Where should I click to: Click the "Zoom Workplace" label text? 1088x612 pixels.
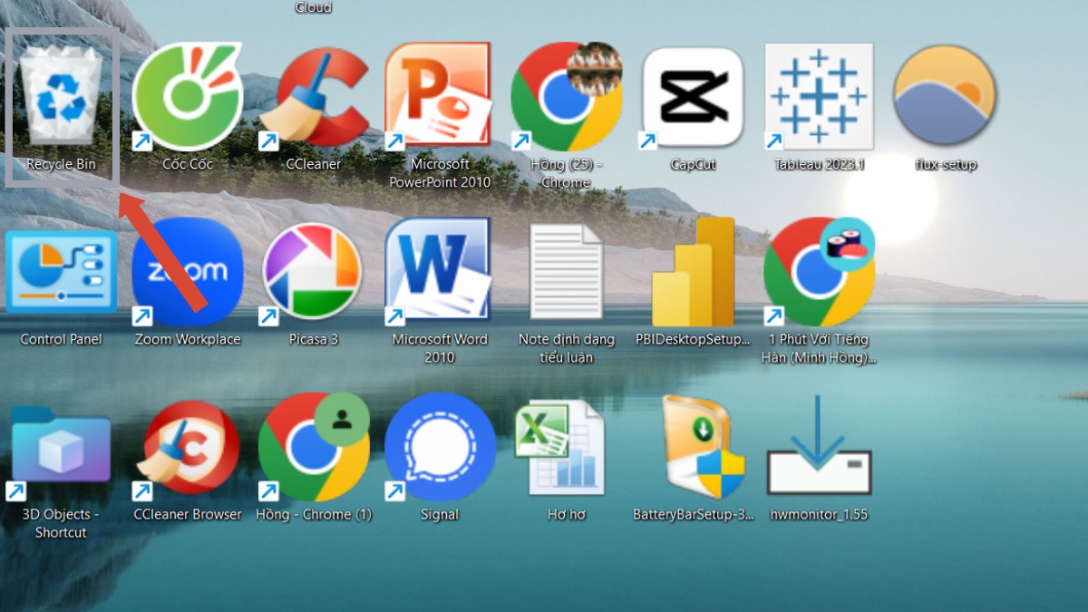188,339
